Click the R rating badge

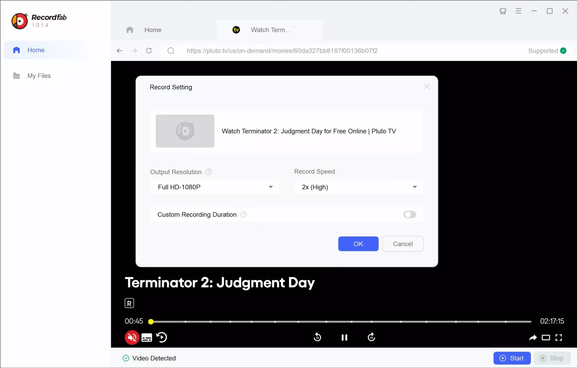129,303
